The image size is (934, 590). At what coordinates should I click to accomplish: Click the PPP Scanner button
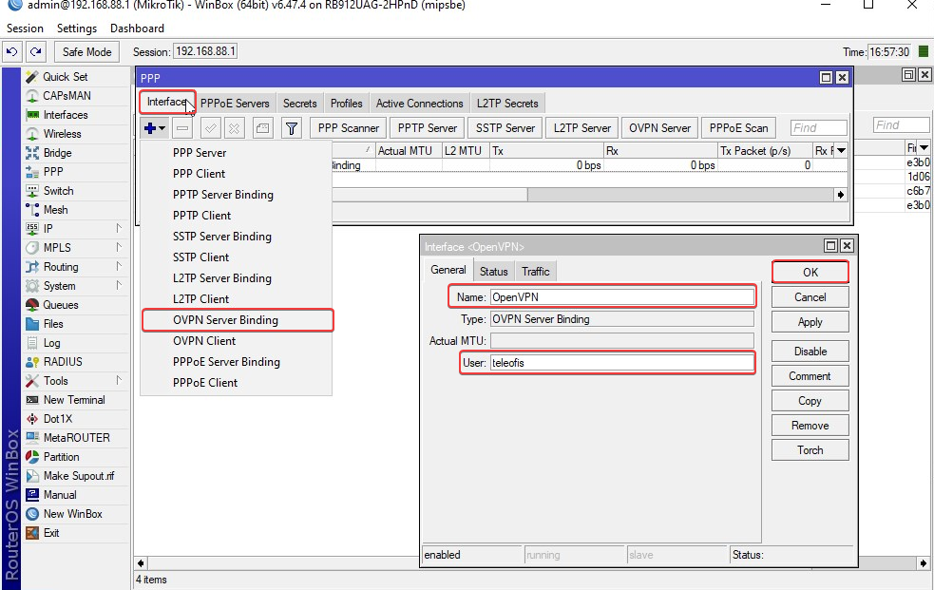coord(349,128)
